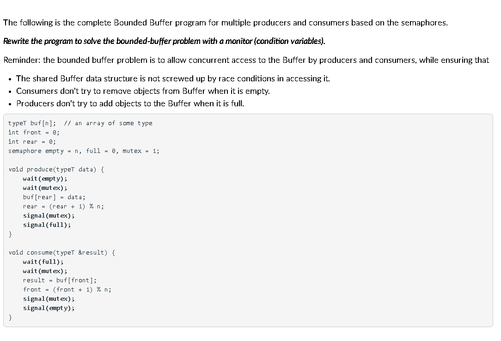This screenshot has height=341, width=501.
Task: Click 'signal(full);' in the produce function
Action: point(47,225)
